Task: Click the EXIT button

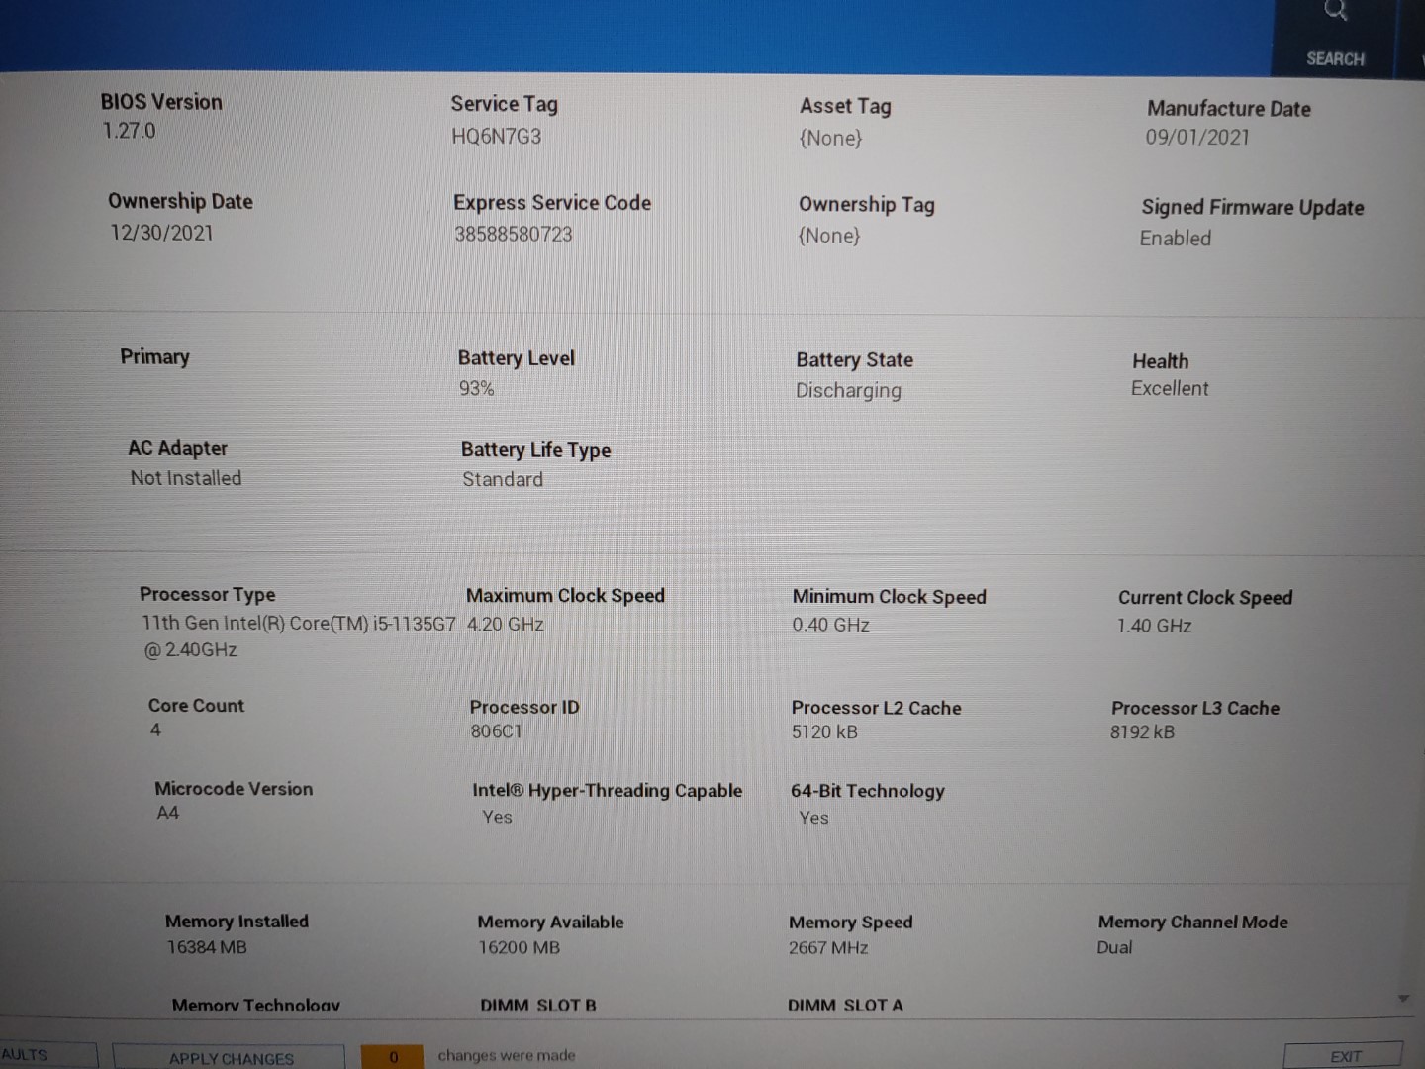Action: 1344,1056
